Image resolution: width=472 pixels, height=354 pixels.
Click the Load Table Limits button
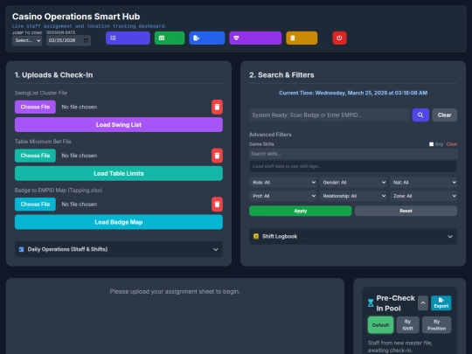click(x=119, y=173)
